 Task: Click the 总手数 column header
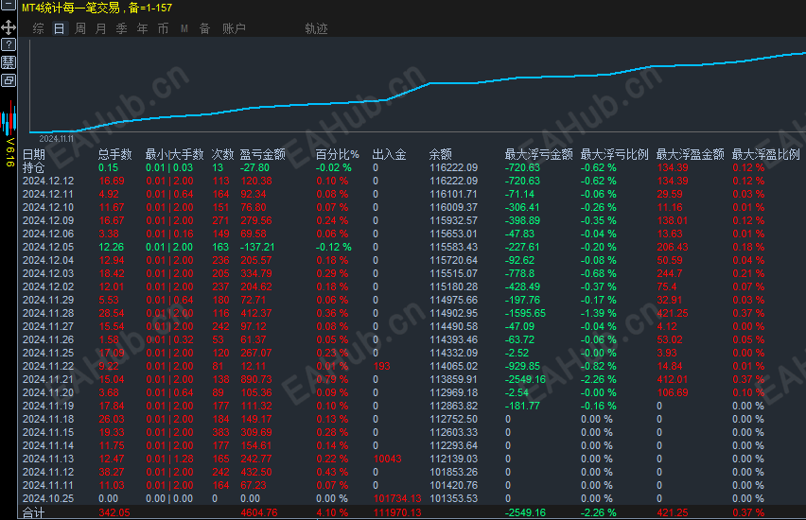(x=115, y=154)
